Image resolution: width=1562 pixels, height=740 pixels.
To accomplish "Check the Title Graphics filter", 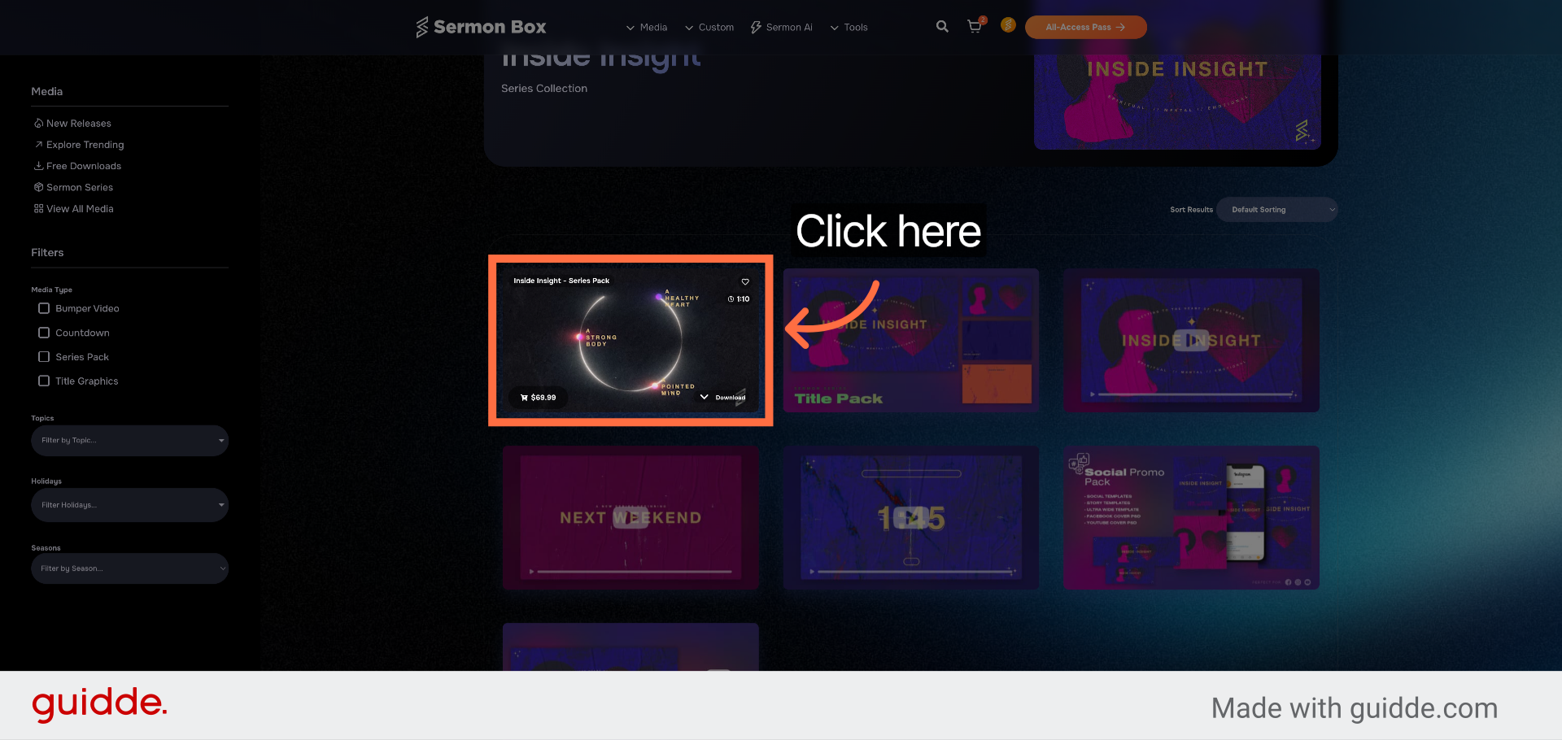I will [44, 381].
